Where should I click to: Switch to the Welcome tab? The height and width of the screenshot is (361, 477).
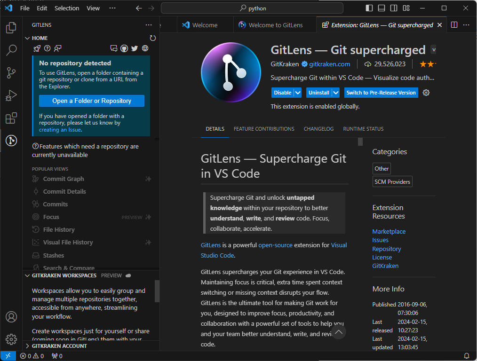click(205, 25)
